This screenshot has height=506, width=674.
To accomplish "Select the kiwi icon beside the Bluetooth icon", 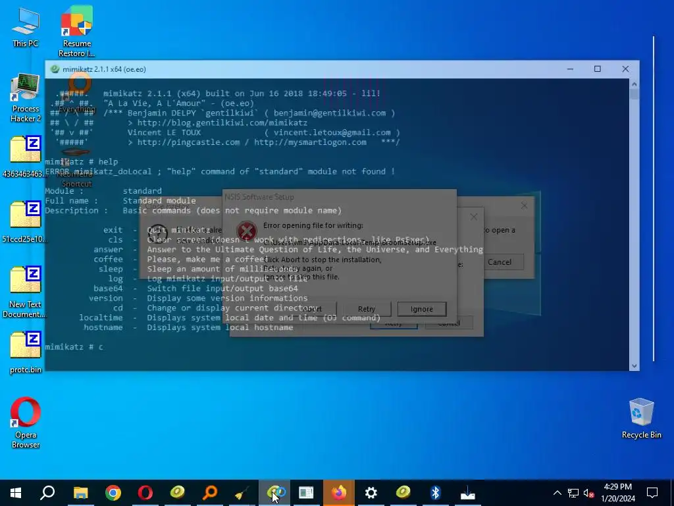I will point(403,492).
